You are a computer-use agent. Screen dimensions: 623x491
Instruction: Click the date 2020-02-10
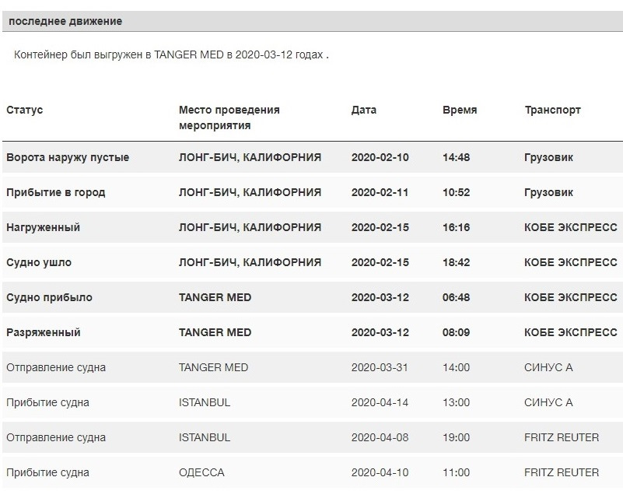tap(380, 157)
